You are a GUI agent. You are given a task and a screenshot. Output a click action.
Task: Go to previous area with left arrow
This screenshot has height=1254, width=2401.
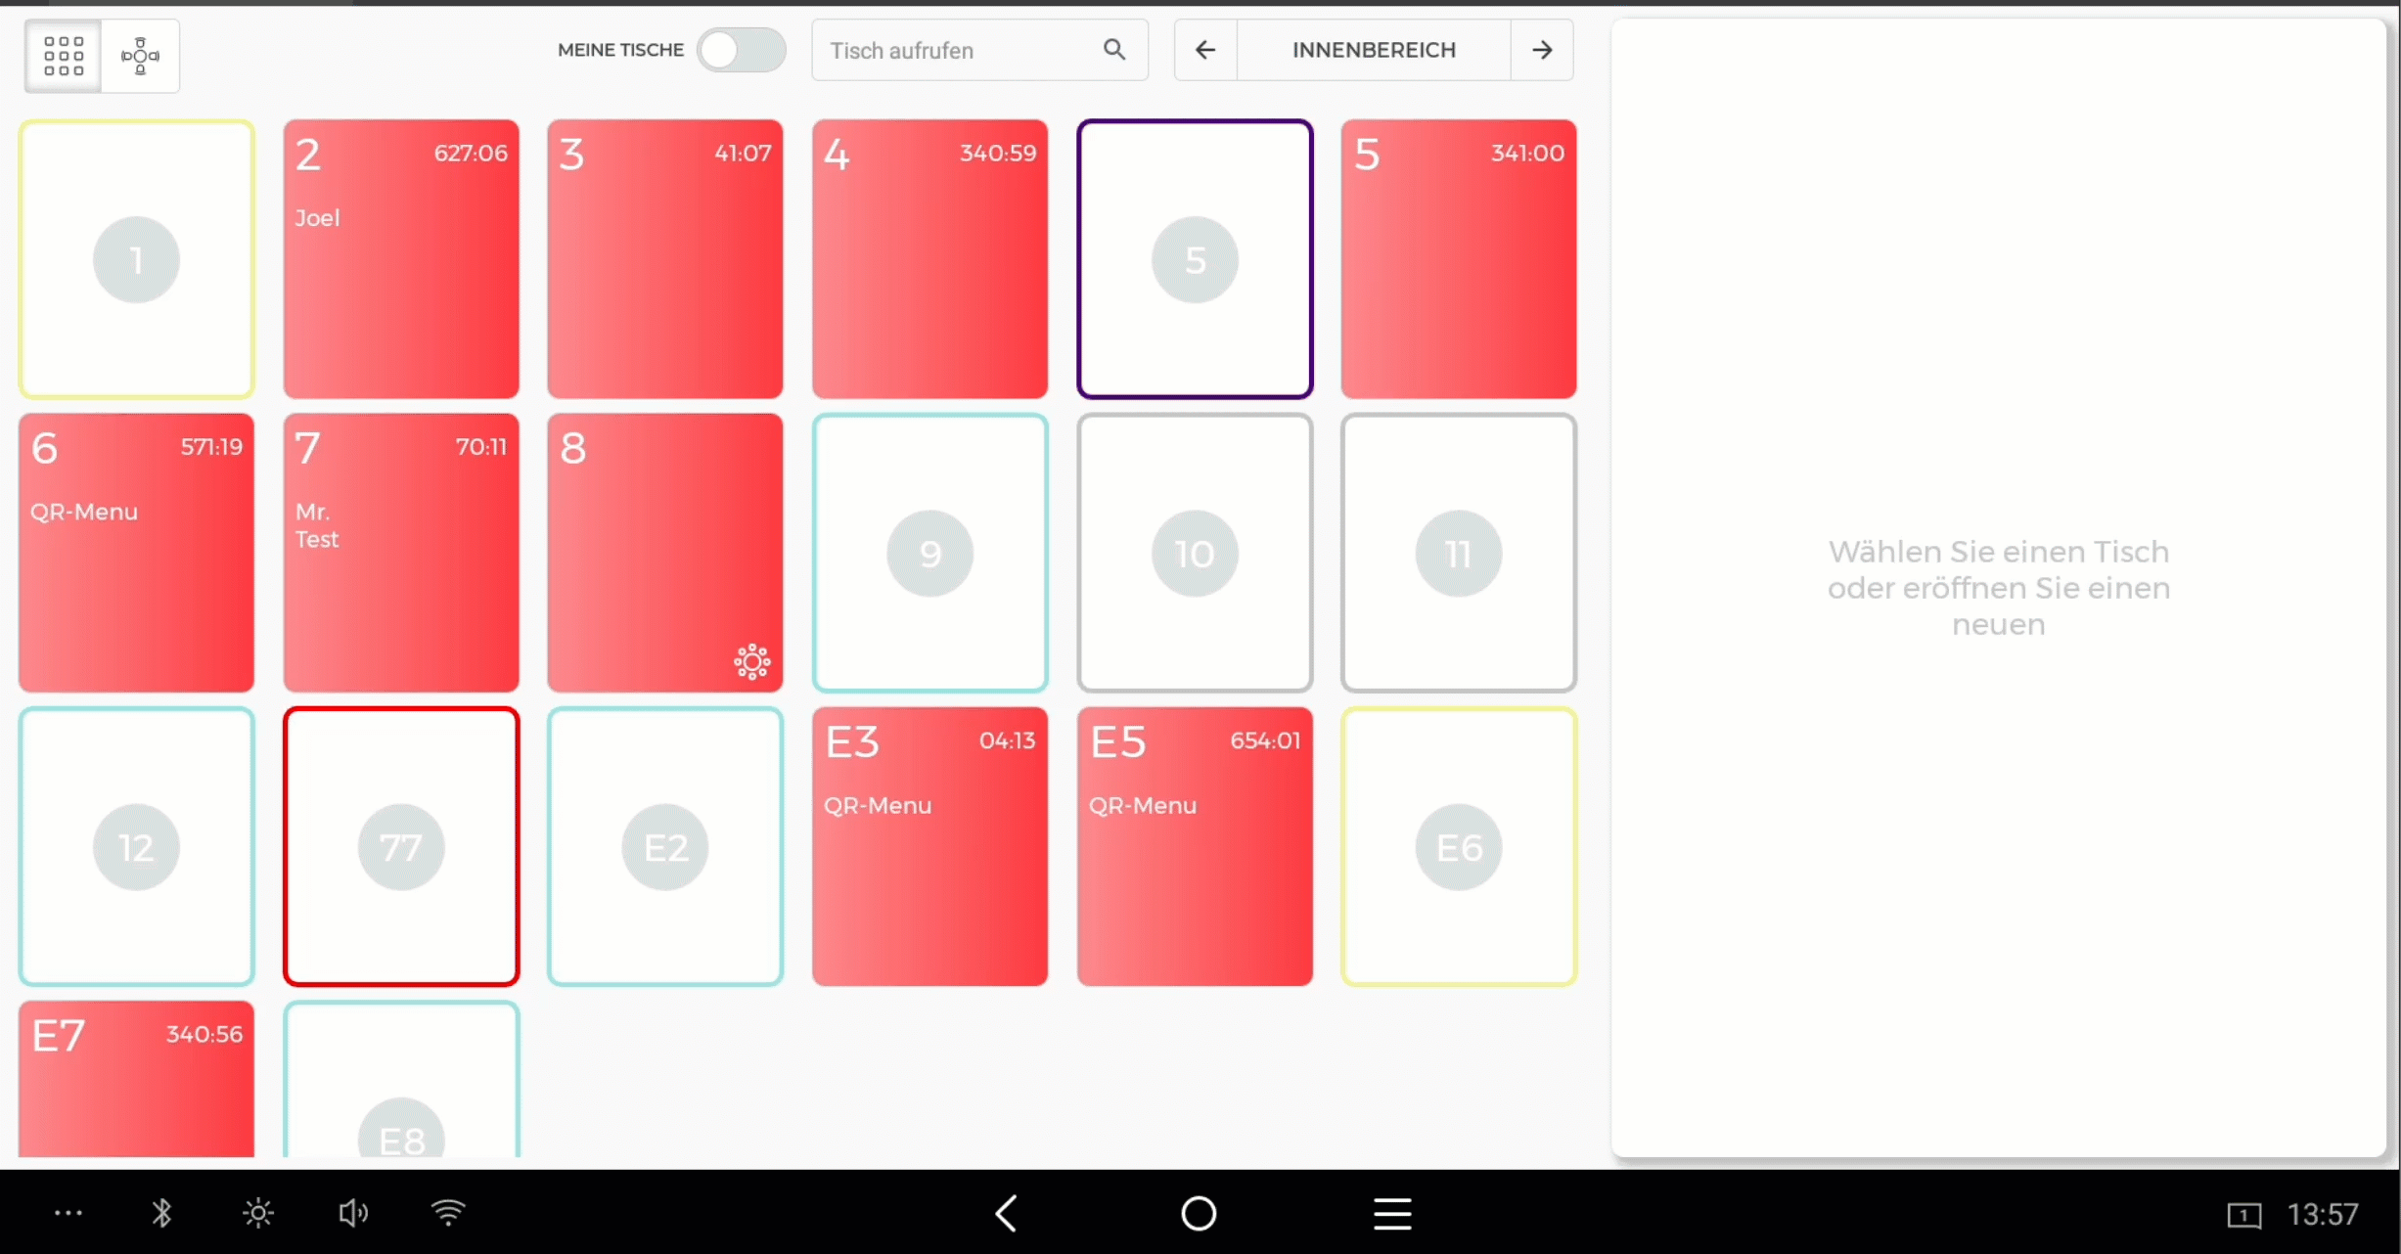click(1205, 50)
